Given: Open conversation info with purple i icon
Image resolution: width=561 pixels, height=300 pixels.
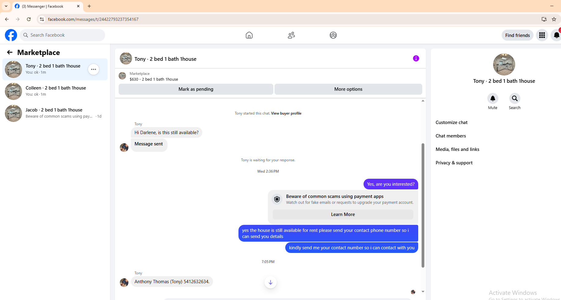Looking at the screenshot, I should point(416,58).
